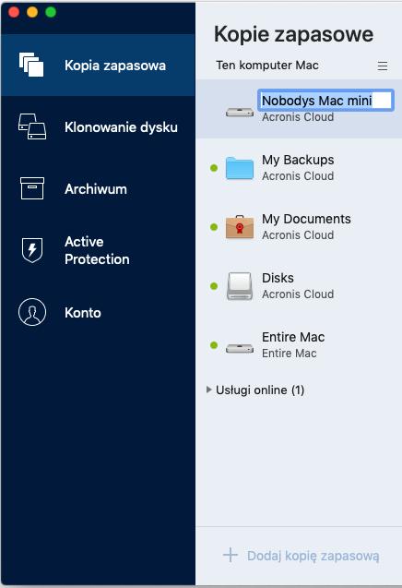Click the blue folder icon of My Backups
This screenshot has height=588, width=402.
[x=240, y=168]
